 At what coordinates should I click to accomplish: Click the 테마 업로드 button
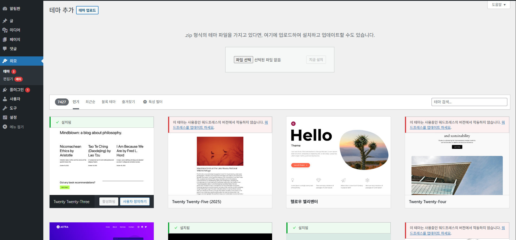point(87,10)
